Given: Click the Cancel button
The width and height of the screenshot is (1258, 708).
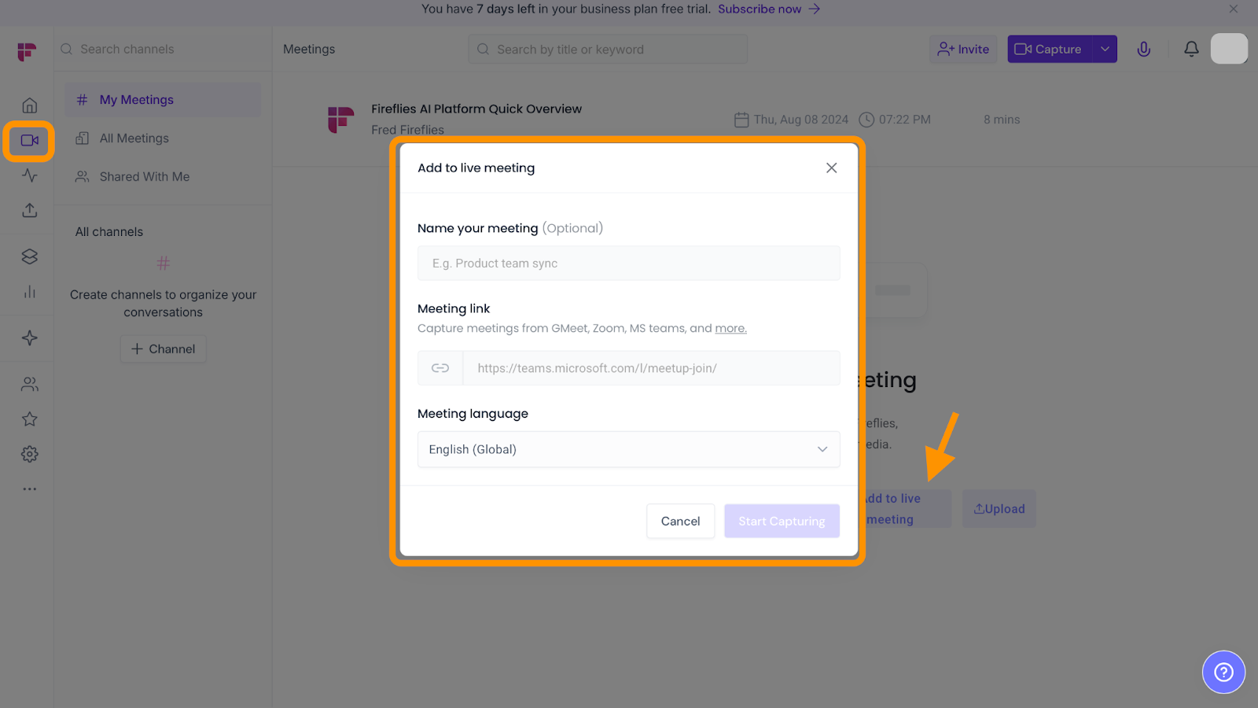Looking at the screenshot, I should tap(680, 521).
